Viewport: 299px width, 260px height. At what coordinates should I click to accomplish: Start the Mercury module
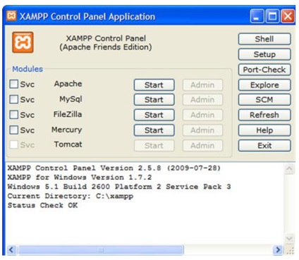(154, 130)
